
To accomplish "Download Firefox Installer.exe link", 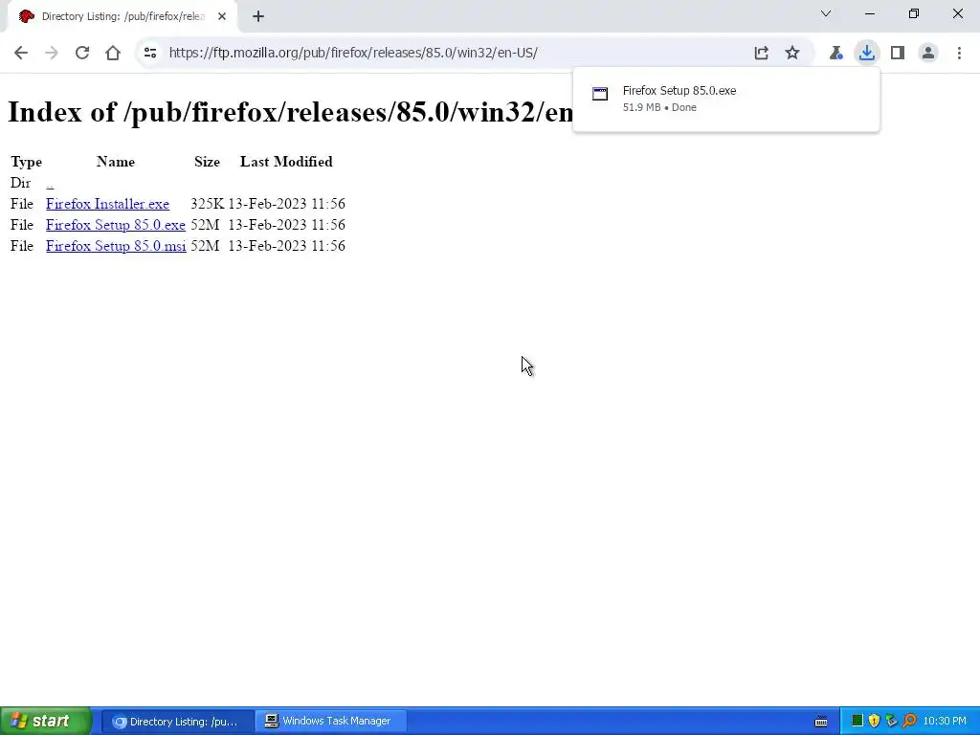I will coord(107,204).
